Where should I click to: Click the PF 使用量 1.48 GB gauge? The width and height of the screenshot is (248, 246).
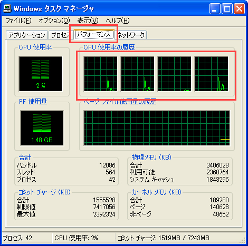pyautogui.click(x=42, y=128)
